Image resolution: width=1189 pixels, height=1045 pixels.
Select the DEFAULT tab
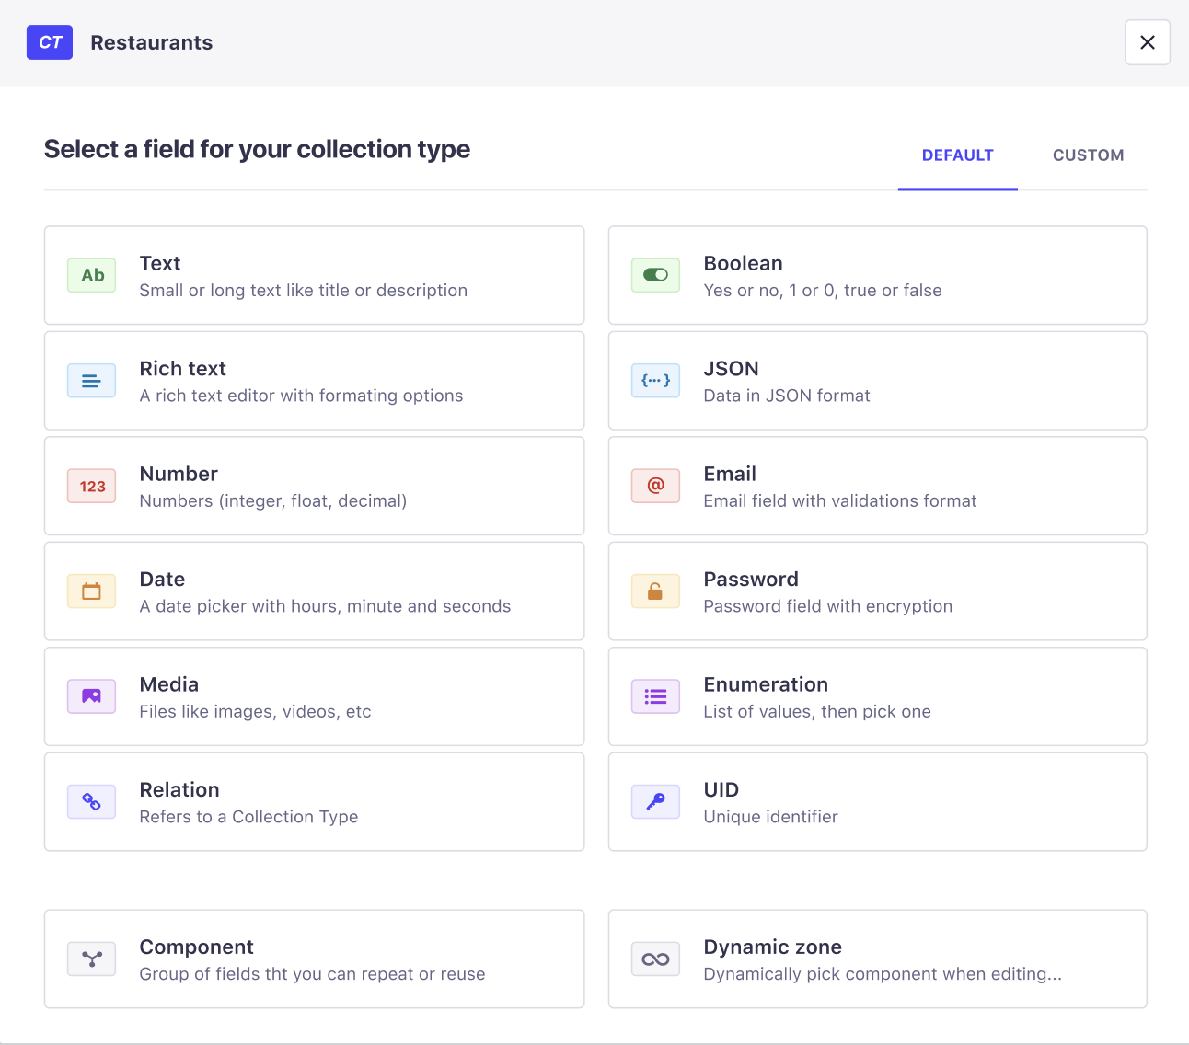957,155
